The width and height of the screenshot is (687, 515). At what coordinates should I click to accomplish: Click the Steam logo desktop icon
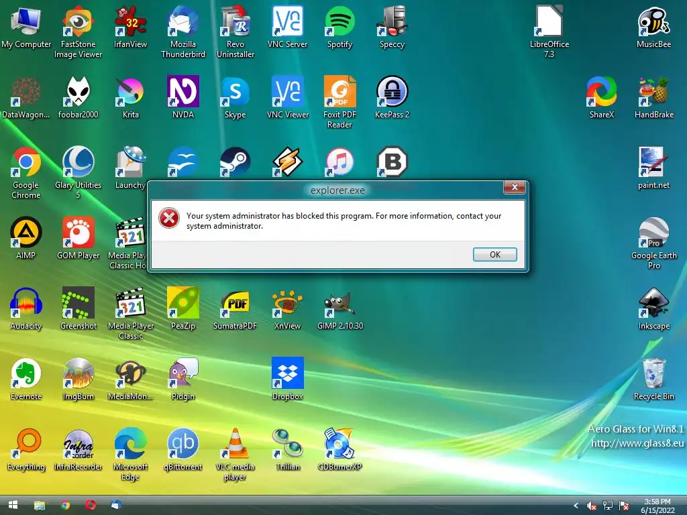click(235, 162)
